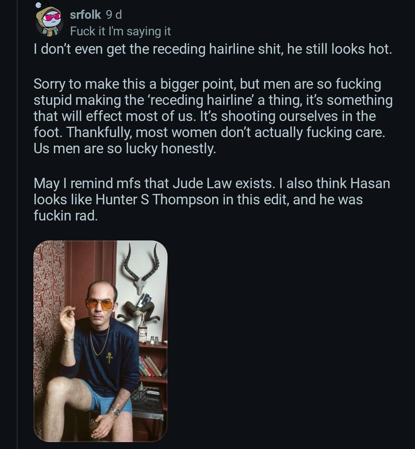Screen dimensions: 415x449
Task: Click the "Hunter S Thompson" text
Action: click(157, 199)
